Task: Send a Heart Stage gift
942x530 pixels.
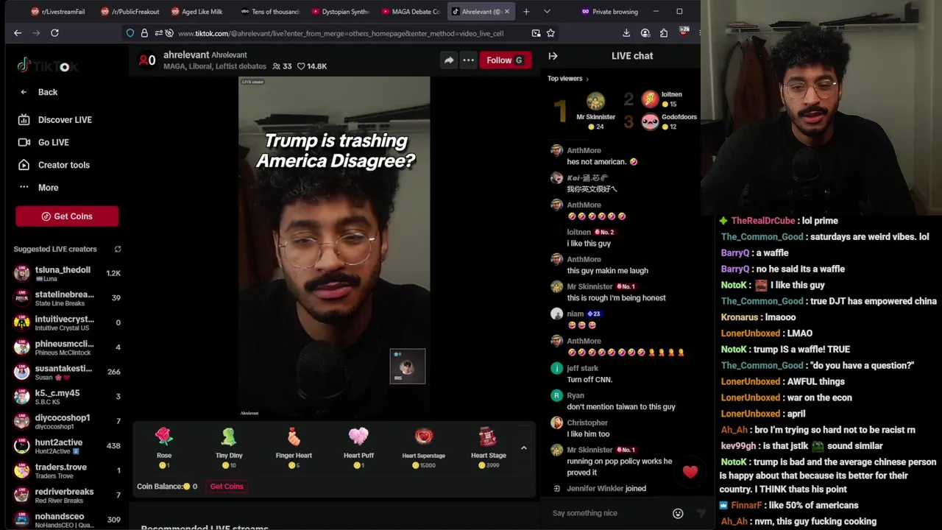Action: pyautogui.click(x=488, y=447)
